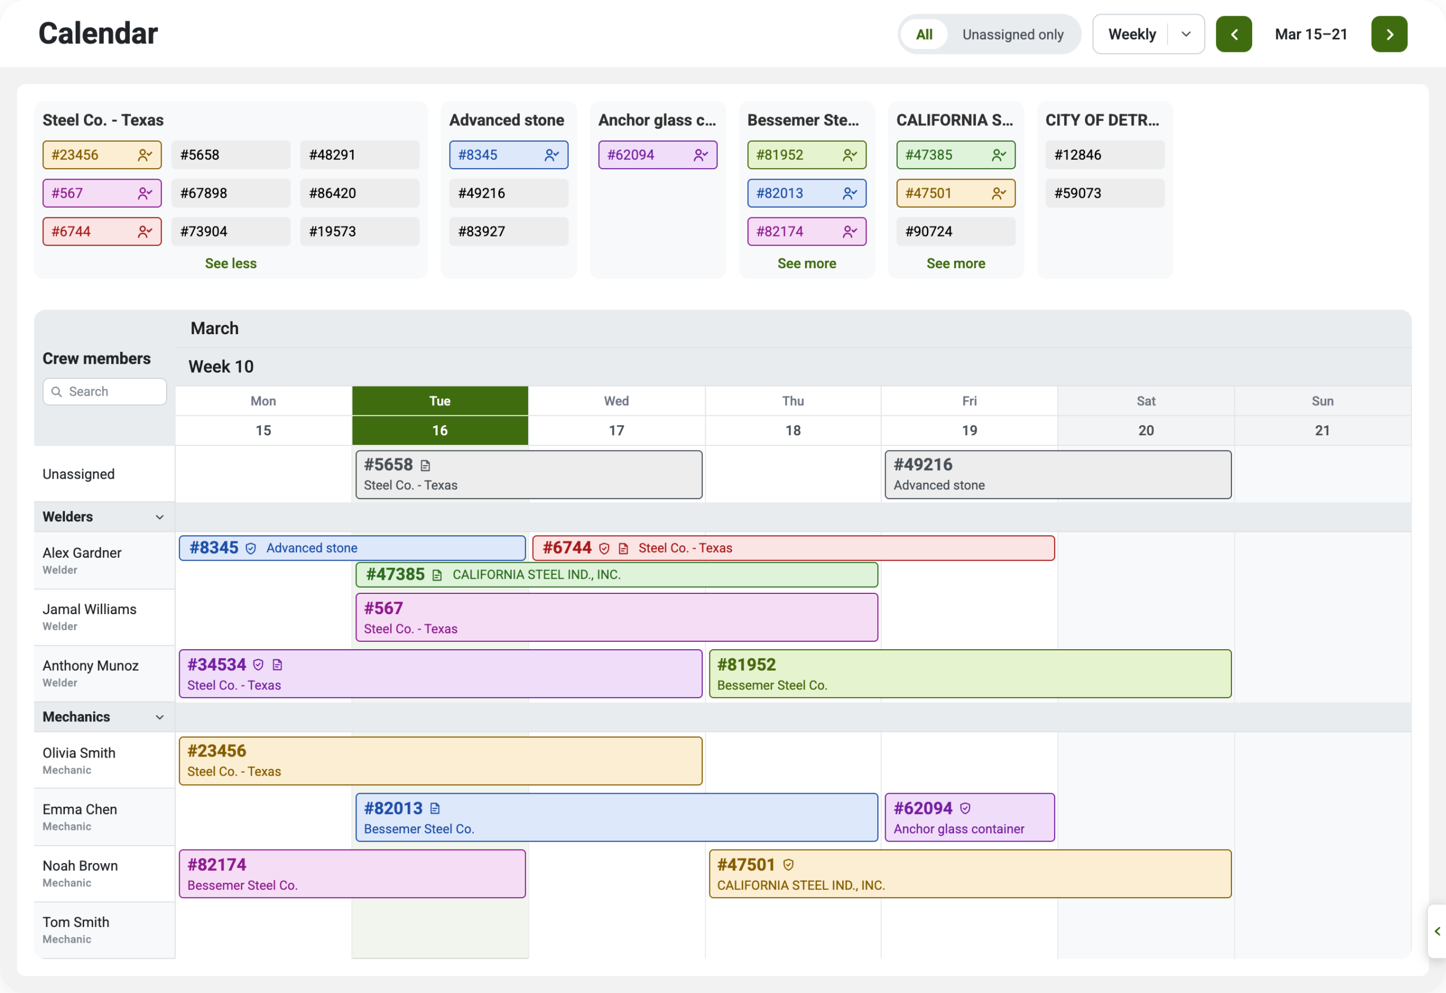Screen dimensions: 1446x993
Task: Open the #567 Steel Co. - Texas event
Action: (x=616, y=617)
